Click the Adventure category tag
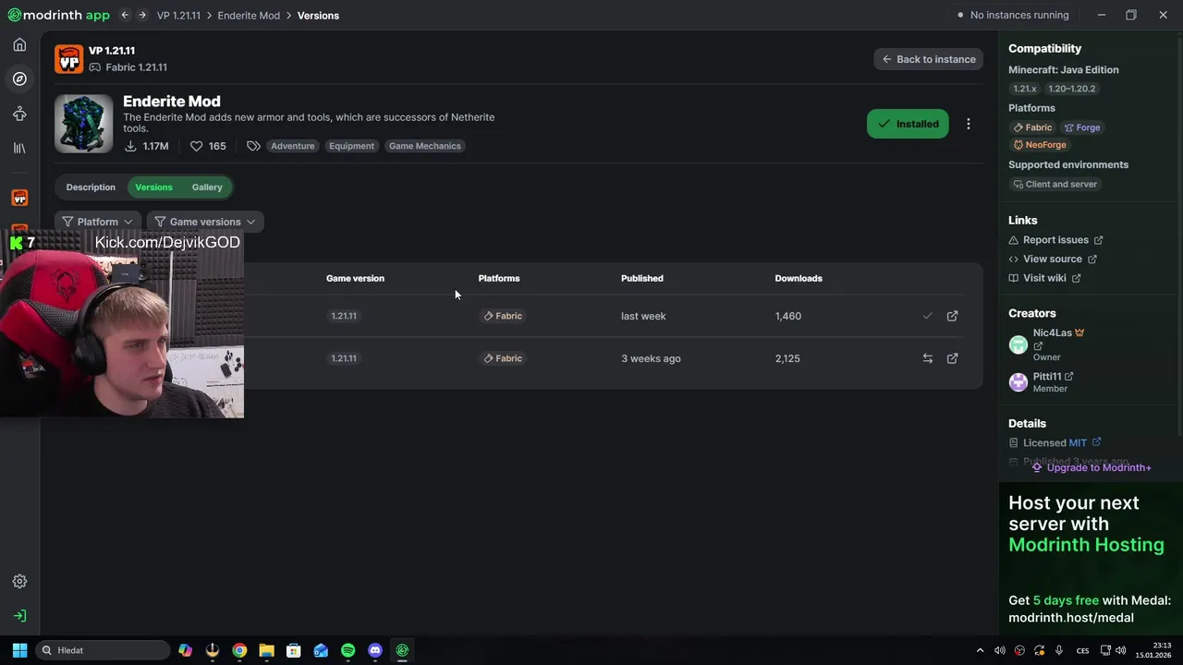The image size is (1183, 665). click(x=293, y=146)
